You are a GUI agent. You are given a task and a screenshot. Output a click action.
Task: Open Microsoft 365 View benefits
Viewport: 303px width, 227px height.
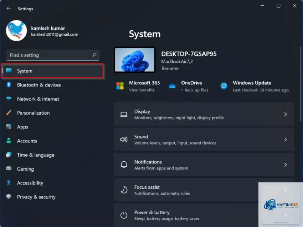pos(142,90)
